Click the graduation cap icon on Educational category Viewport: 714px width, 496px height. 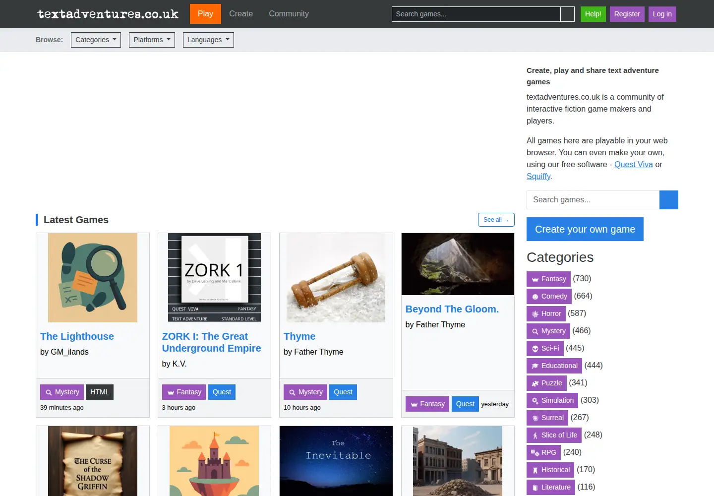pyautogui.click(x=535, y=366)
